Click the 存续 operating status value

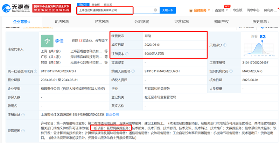(x=148, y=36)
